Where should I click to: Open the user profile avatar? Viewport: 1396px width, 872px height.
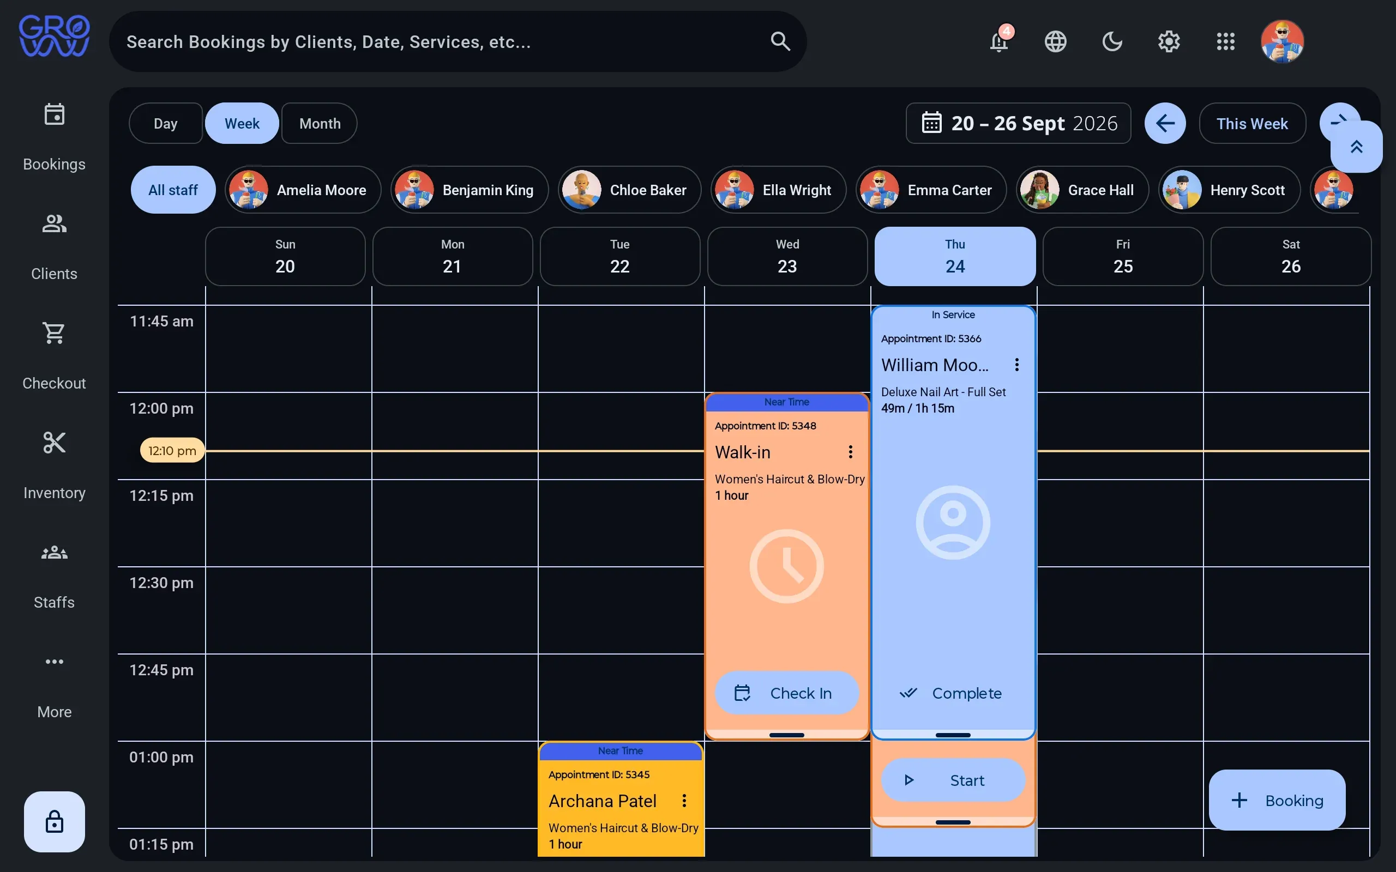(1282, 41)
